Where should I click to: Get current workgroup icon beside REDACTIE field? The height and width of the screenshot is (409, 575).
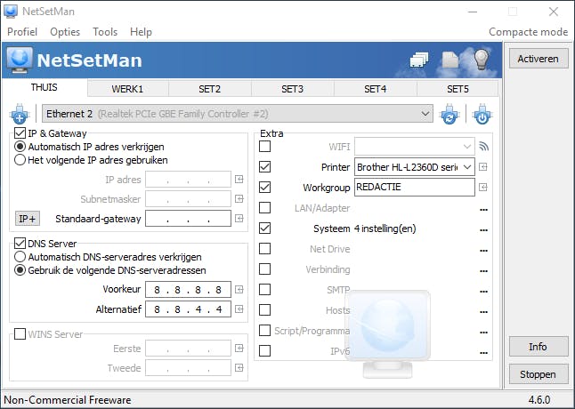pos(483,188)
